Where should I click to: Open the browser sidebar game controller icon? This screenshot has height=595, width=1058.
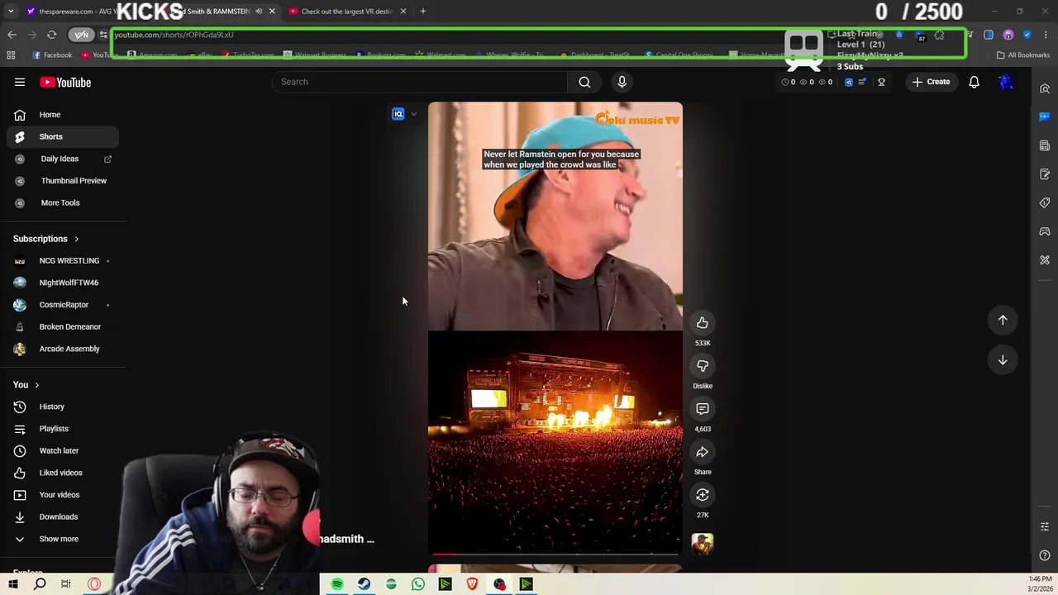(1045, 231)
